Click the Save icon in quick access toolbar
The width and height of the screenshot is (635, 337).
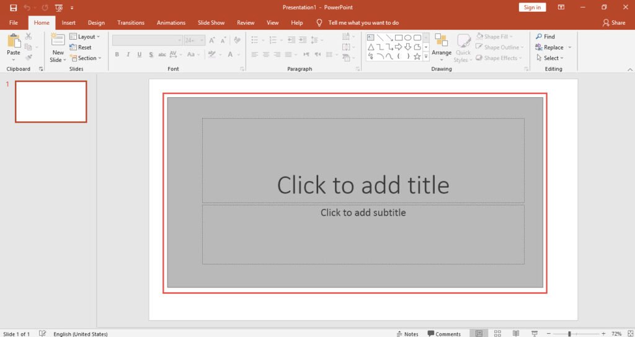point(14,7)
